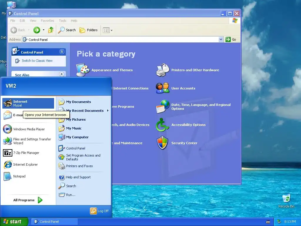Click the Control Panel title bar icon
The image size is (301, 226).
(x=11, y=14)
